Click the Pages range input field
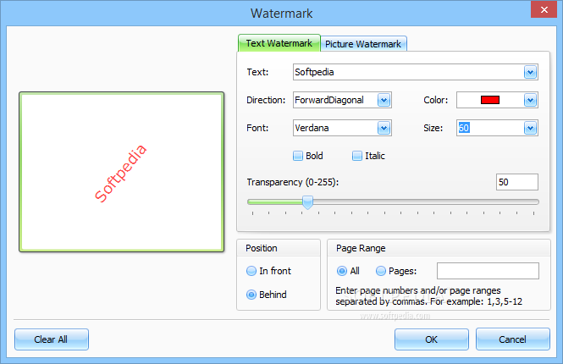 [488, 271]
